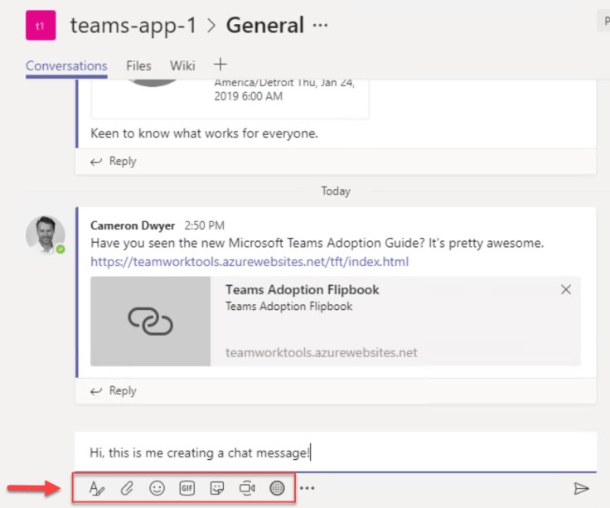Image resolution: width=610 pixels, height=508 pixels.
Task: Open the sticker picker
Action: 217,488
